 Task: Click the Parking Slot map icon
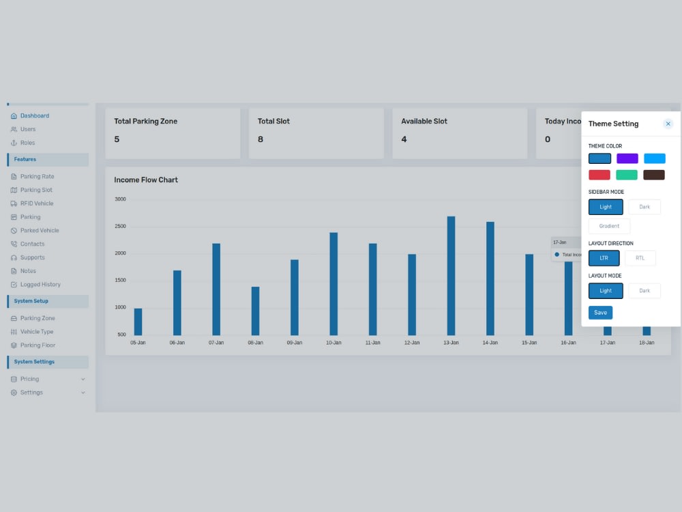[14, 190]
